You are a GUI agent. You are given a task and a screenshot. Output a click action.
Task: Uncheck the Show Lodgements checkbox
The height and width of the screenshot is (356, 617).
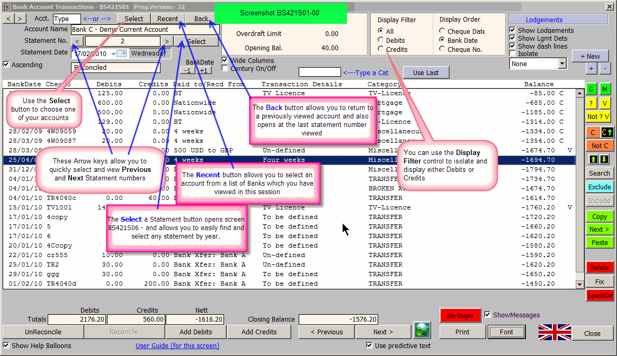click(512, 31)
